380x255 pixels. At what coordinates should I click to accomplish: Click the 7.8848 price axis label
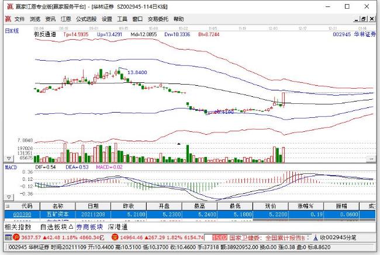(25, 140)
